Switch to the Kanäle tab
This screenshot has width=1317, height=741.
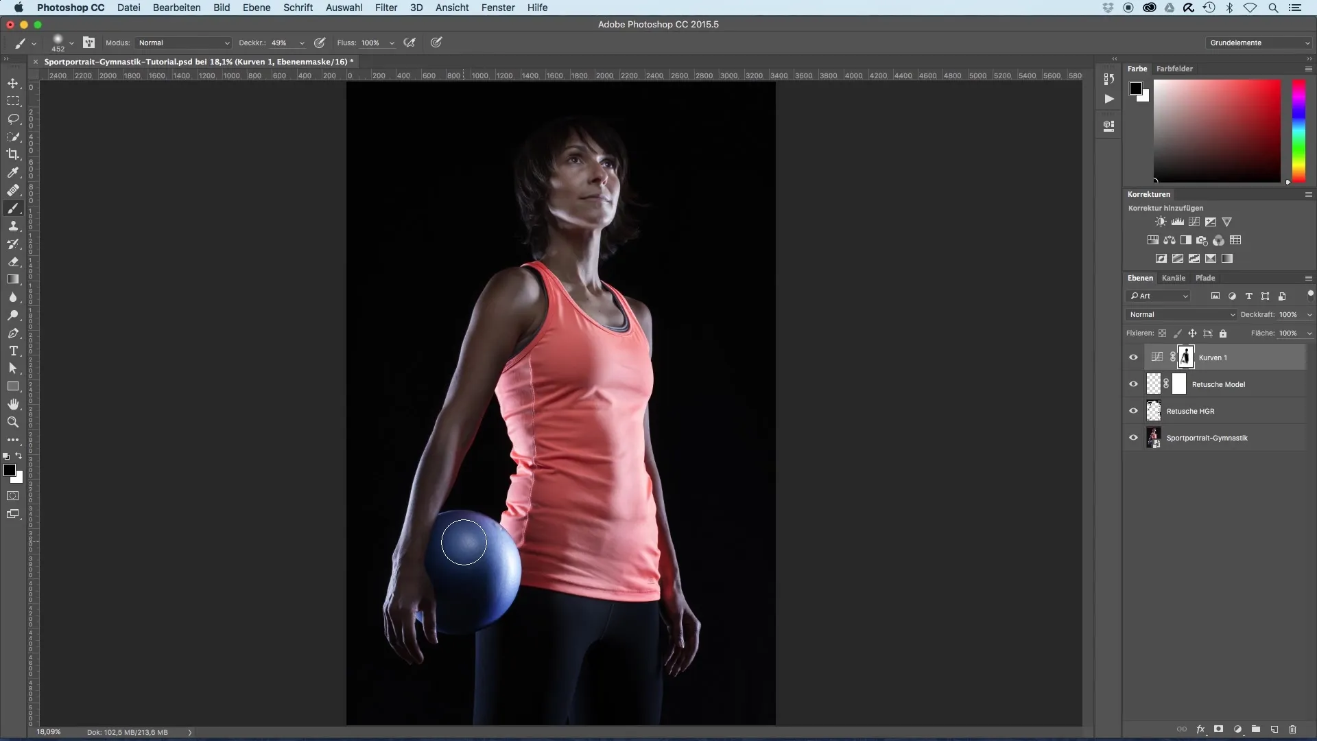coord(1174,278)
